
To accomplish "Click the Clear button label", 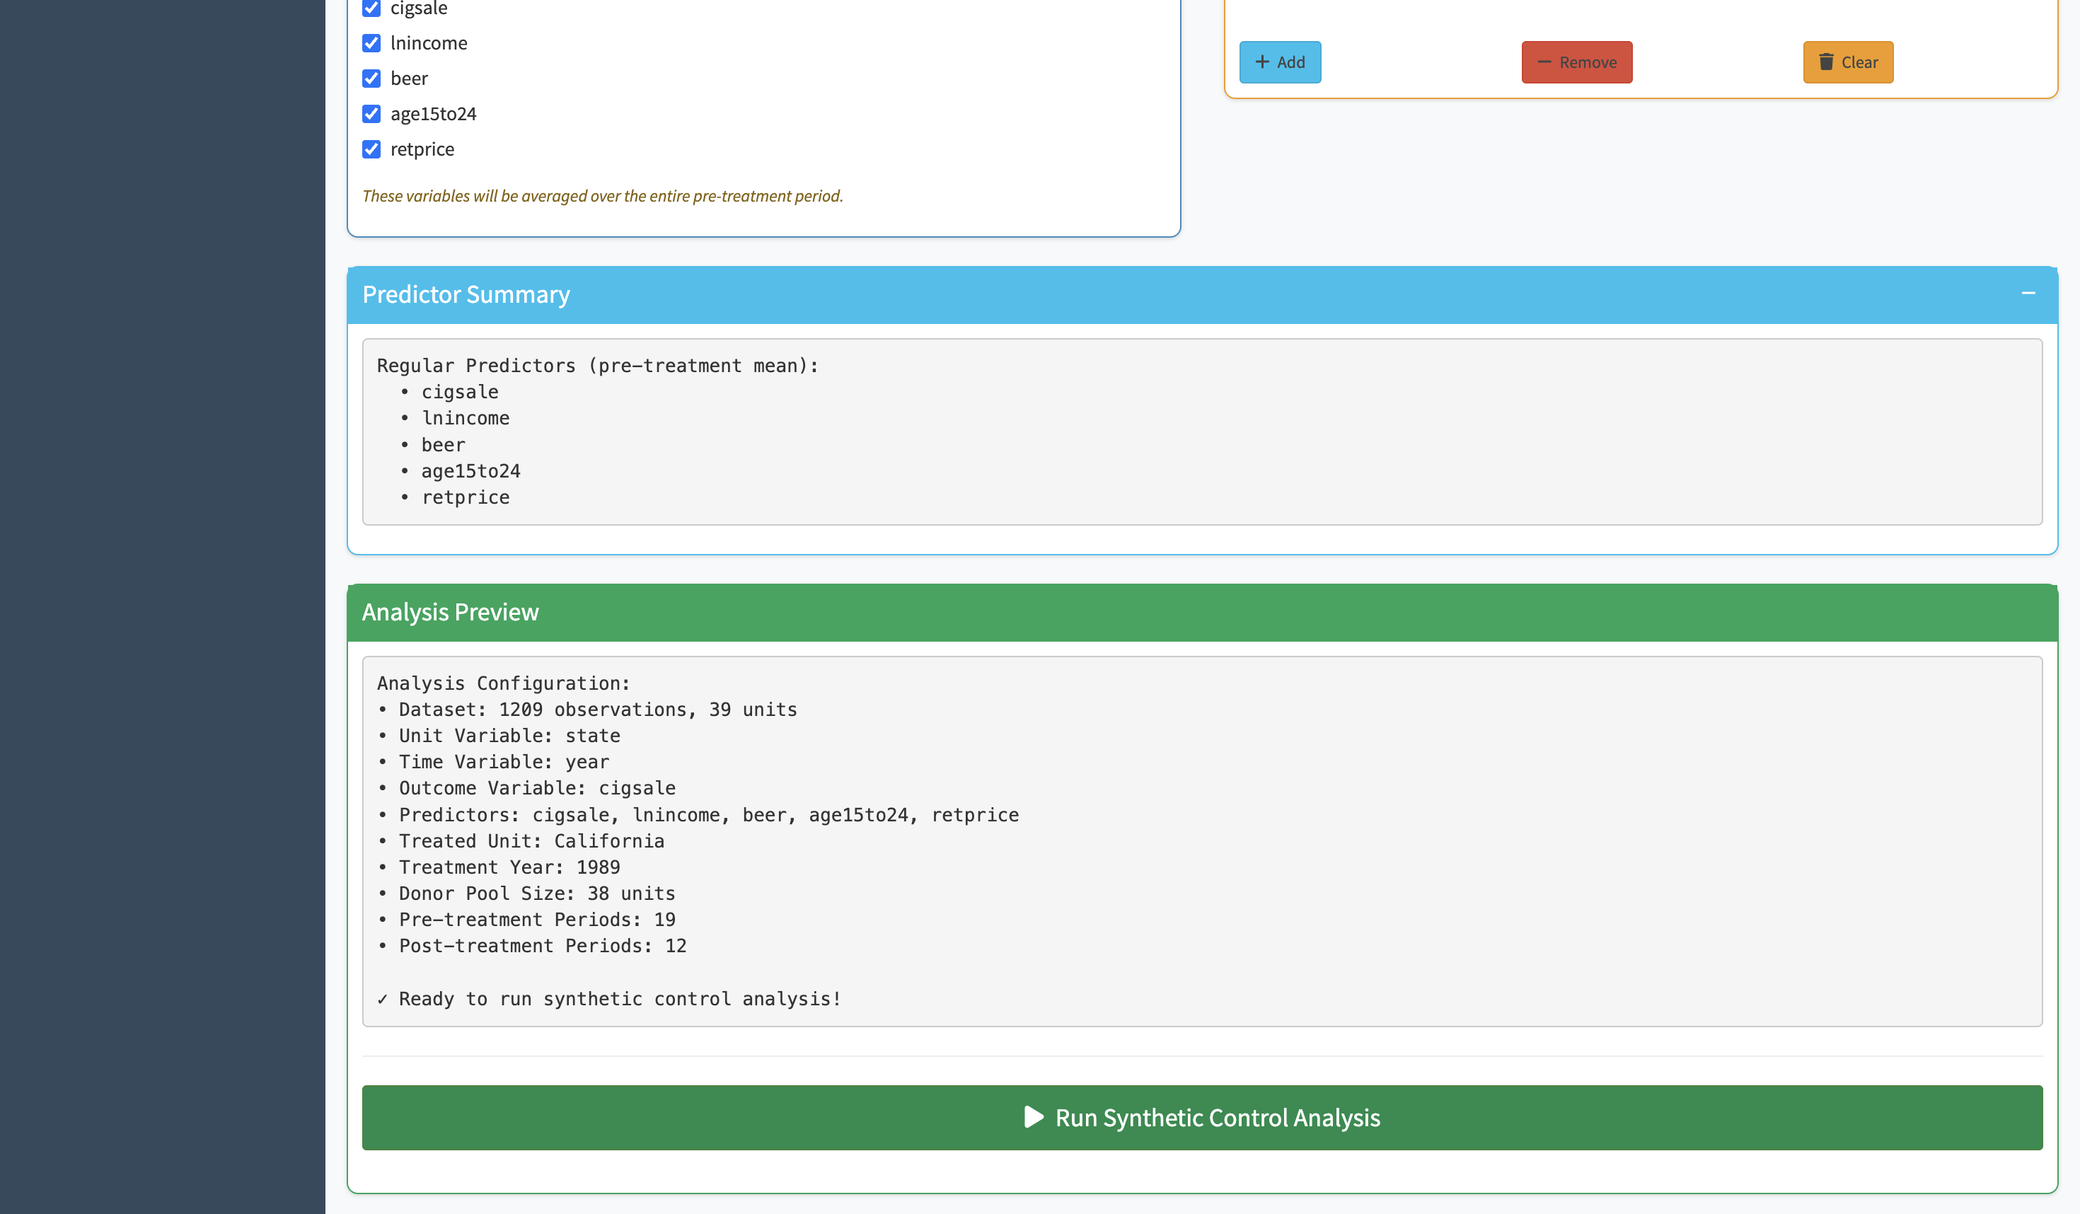I will click(1859, 63).
